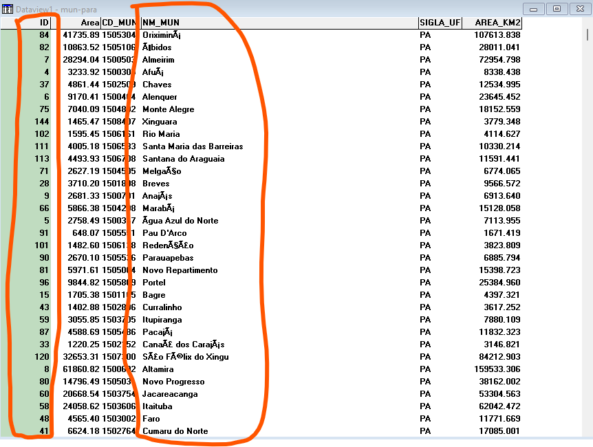The image size is (593, 447).
Task: Select the Area column header
Action: 76,23
